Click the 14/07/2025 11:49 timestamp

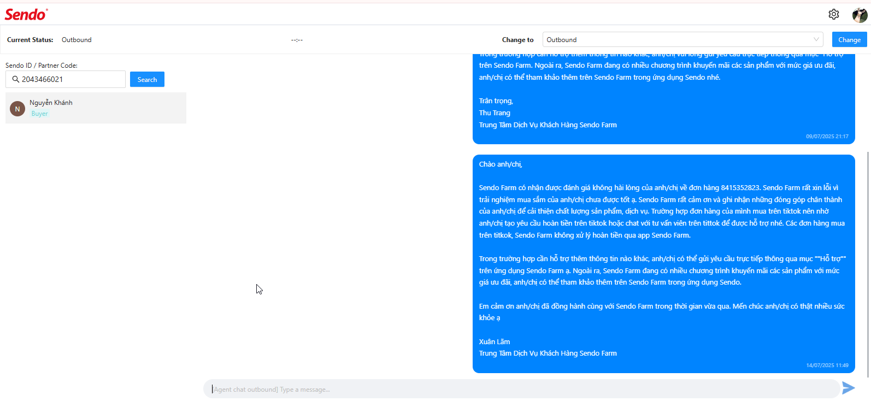[x=827, y=365]
